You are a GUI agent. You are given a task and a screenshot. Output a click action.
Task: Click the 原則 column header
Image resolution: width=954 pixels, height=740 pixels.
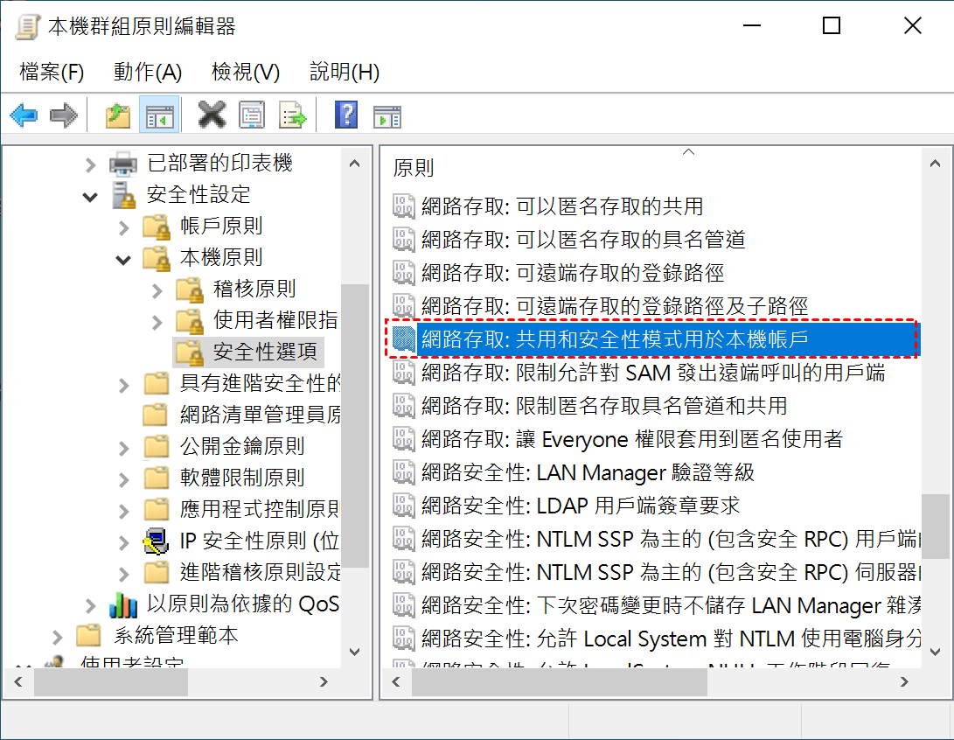coord(414,168)
